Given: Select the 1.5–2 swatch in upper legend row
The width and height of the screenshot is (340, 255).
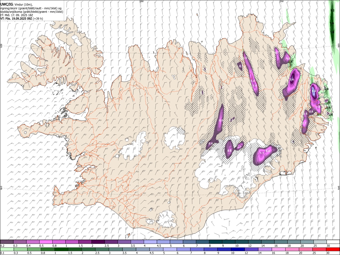Looking at the screenshot, I should pyautogui.click(x=85, y=242).
